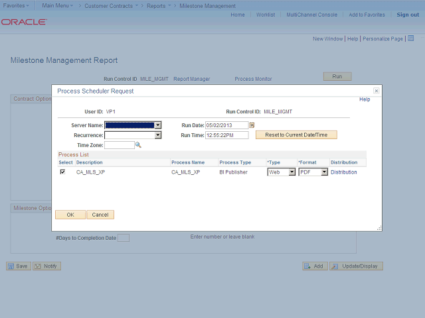The image size is (425, 318).
Task: Open the Recurrence dropdown
Action: pos(158,134)
